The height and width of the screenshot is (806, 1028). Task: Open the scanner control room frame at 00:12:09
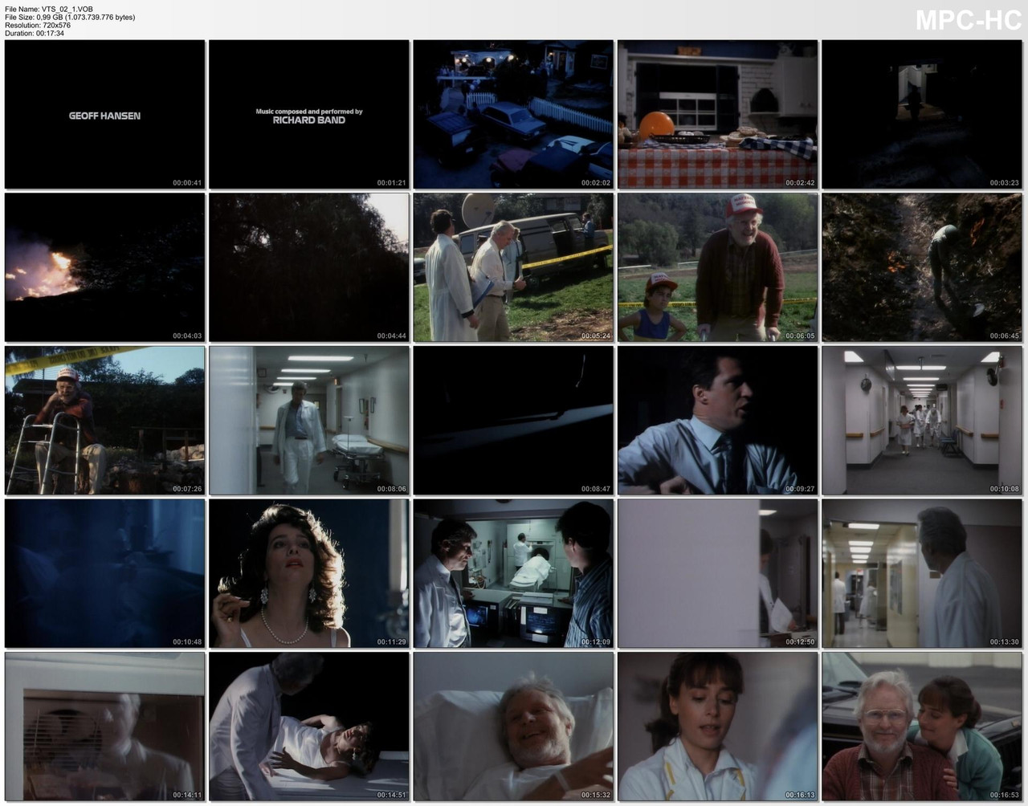[513, 573]
